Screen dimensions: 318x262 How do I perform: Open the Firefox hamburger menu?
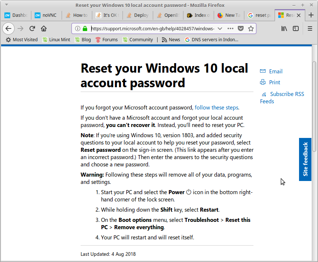coord(310,28)
